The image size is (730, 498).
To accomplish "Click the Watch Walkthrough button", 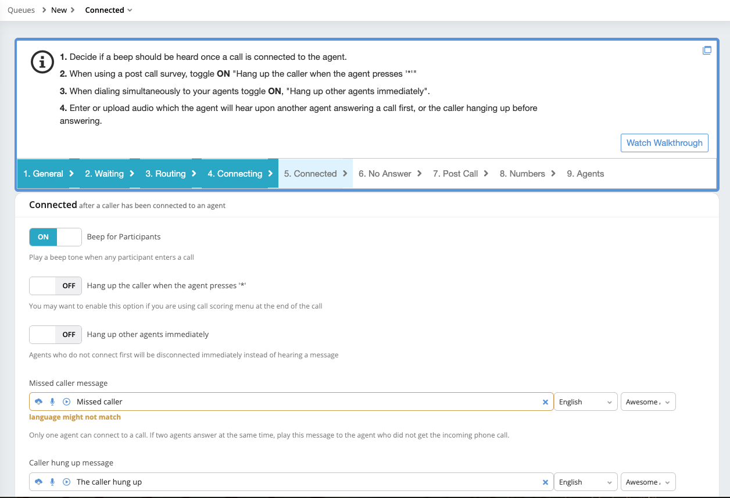I will (x=664, y=143).
